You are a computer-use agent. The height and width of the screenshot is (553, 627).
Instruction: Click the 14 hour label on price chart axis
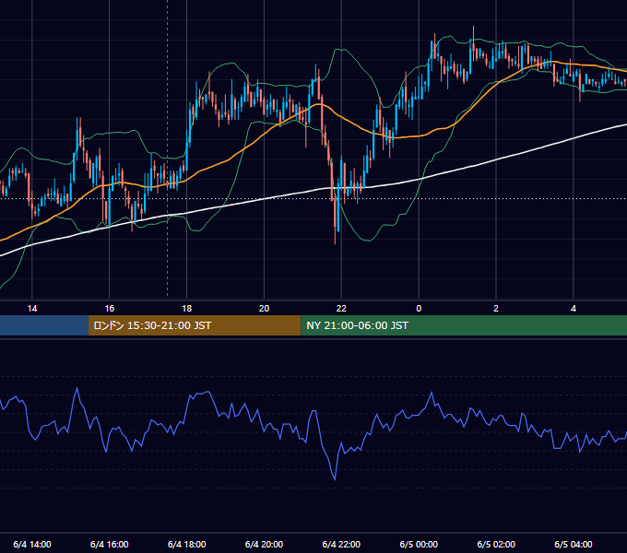click(32, 309)
